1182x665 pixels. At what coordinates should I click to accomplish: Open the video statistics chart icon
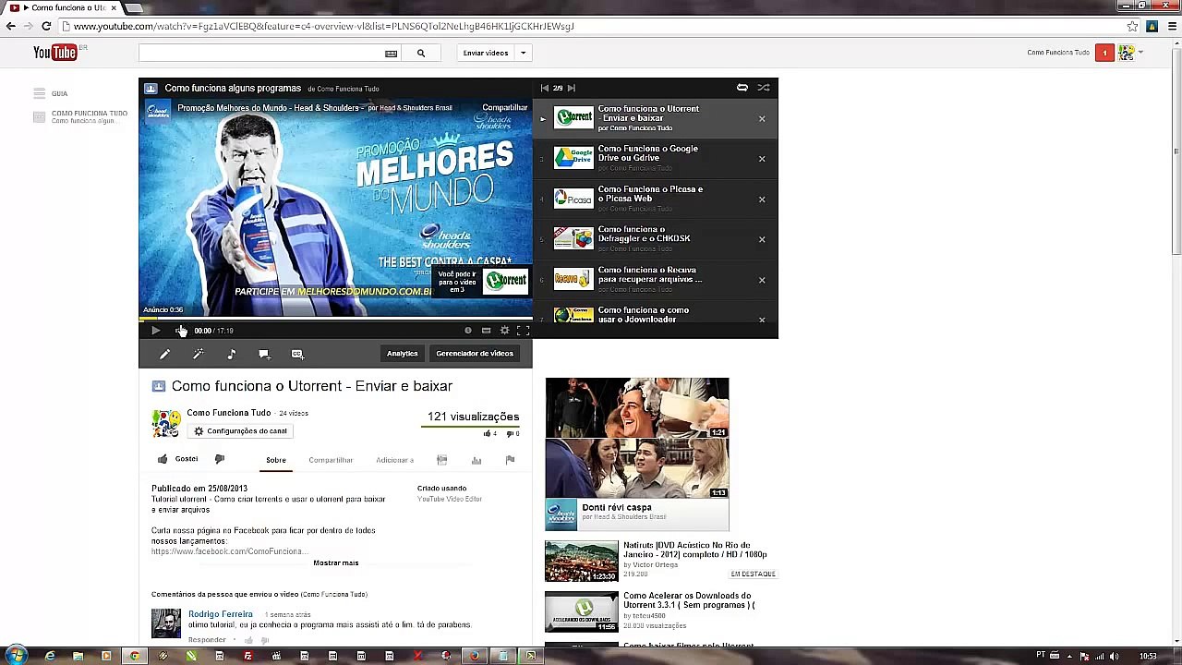tap(476, 460)
